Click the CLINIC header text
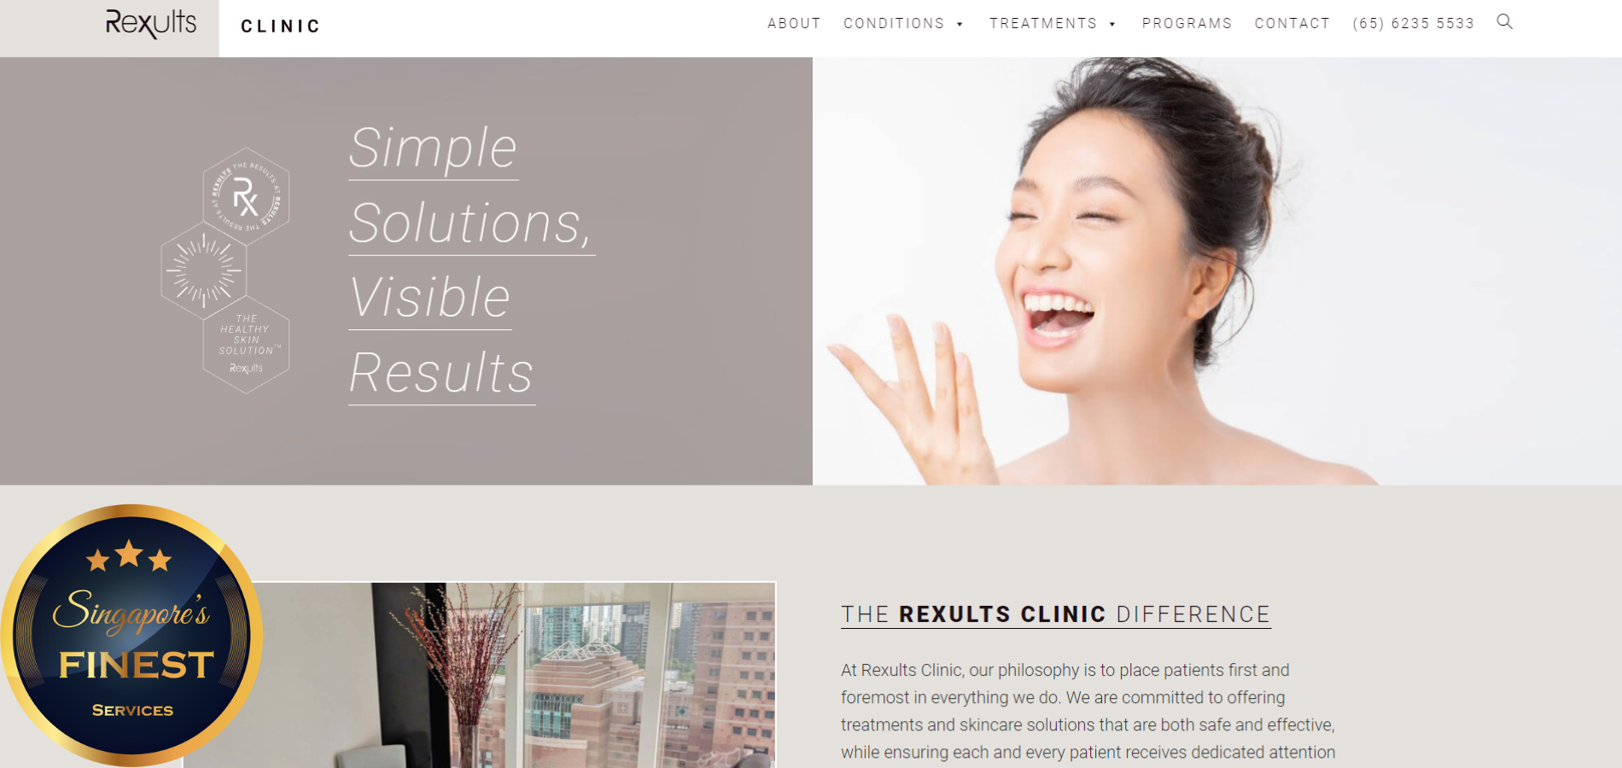 (x=280, y=26)
